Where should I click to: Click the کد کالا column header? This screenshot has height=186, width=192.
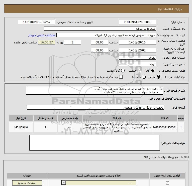(165, 118)
